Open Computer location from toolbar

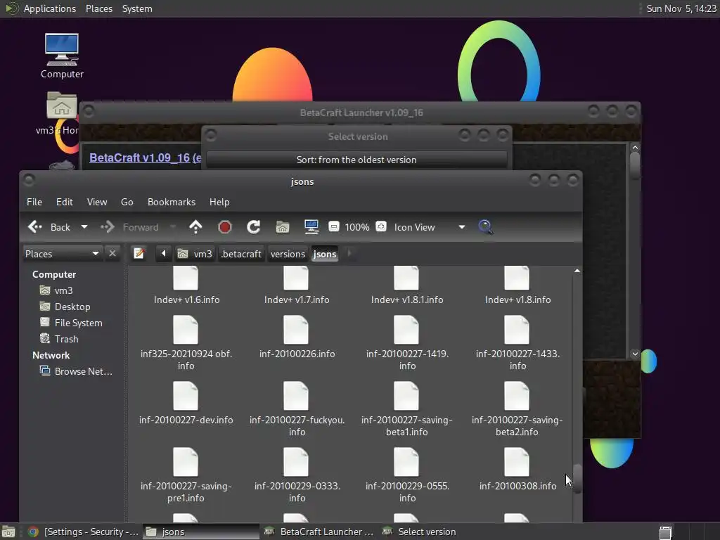coord(311,227)
